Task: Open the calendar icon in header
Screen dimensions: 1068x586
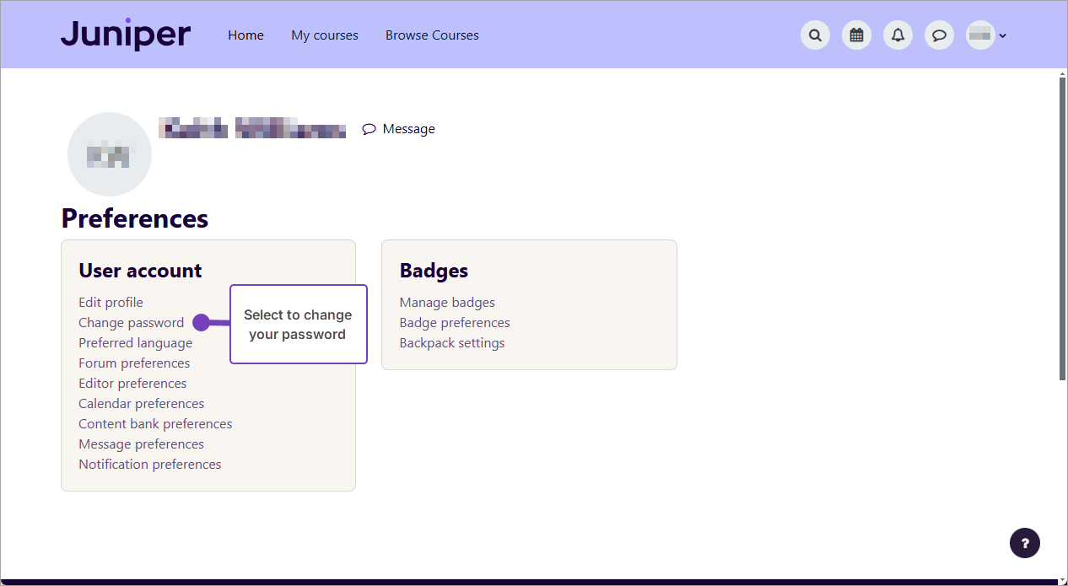Action: 856,35
